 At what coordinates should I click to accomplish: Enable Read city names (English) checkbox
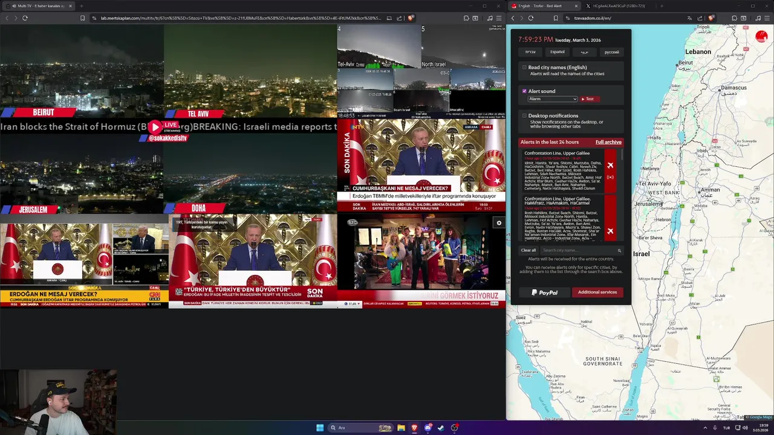[x=524, y=68]
